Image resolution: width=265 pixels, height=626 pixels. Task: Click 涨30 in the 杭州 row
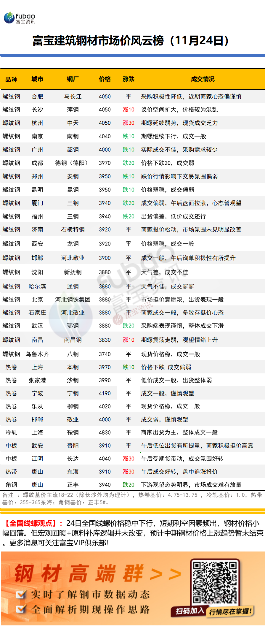point(129,123)
